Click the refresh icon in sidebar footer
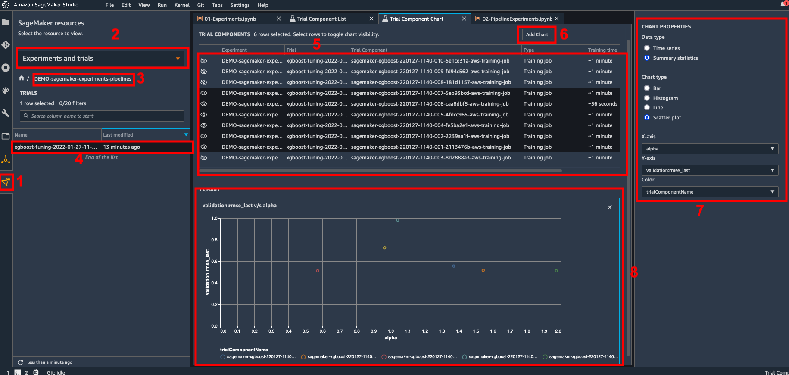This screenshot has height=375, width=789. [20, 362]
